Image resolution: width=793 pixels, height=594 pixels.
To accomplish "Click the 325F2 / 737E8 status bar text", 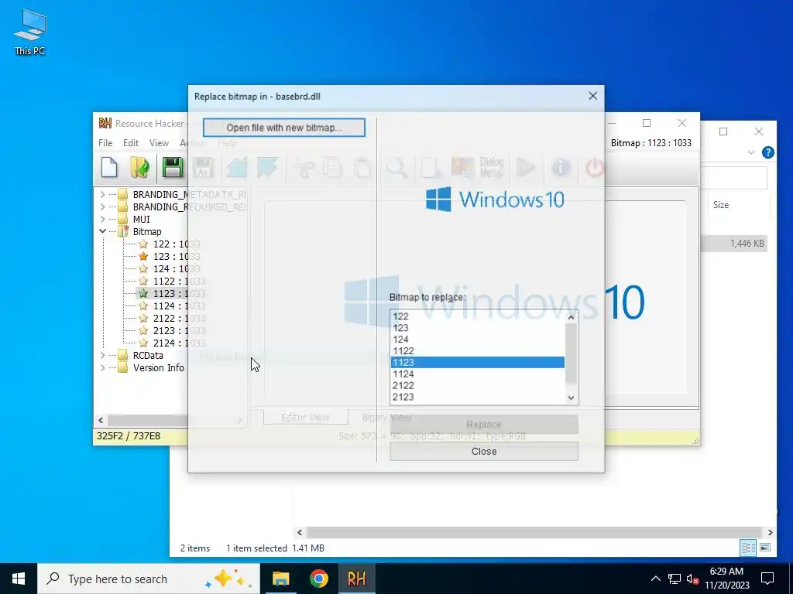I will click(129, 435).
